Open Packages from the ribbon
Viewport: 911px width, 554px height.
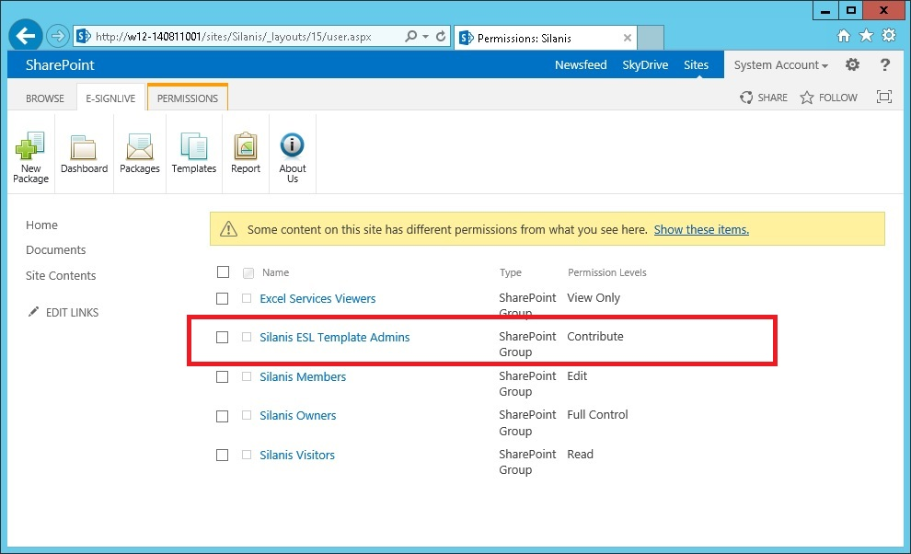tap(140, 147)
